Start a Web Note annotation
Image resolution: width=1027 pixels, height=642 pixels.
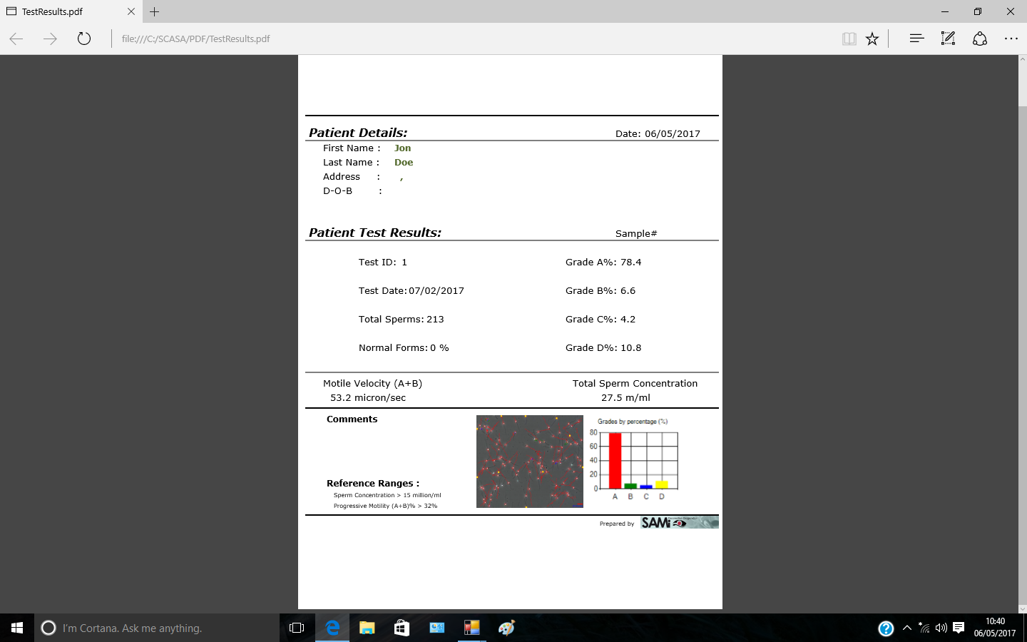pos(948,39)
